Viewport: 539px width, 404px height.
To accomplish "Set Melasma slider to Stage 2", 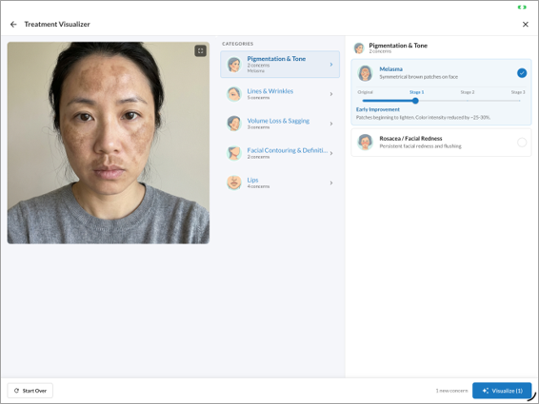I will coord(468,101).
